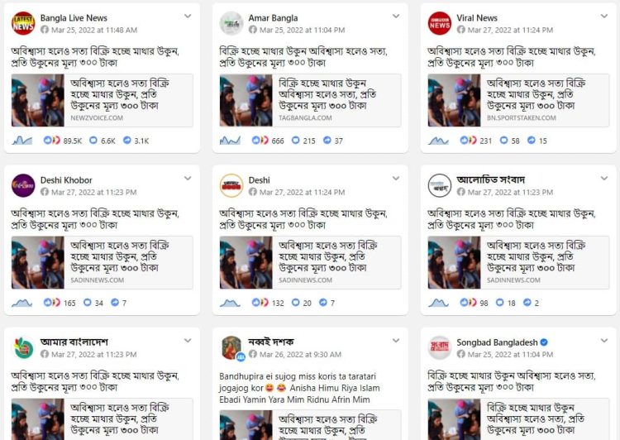Open the Viral News page name link
The width and height of the screenshot is (620, 440).
(x=477, y=18)
